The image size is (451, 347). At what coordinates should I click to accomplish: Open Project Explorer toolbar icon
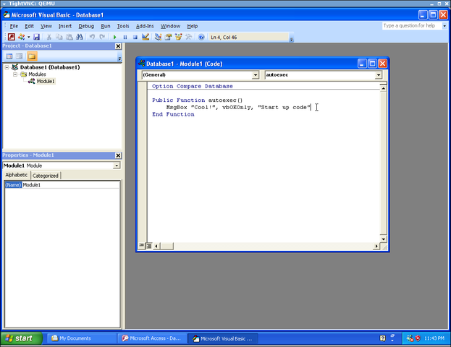point(158,37)
